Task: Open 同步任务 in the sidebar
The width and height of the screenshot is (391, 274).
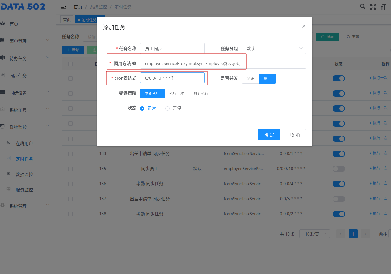Action: [18, 76]
